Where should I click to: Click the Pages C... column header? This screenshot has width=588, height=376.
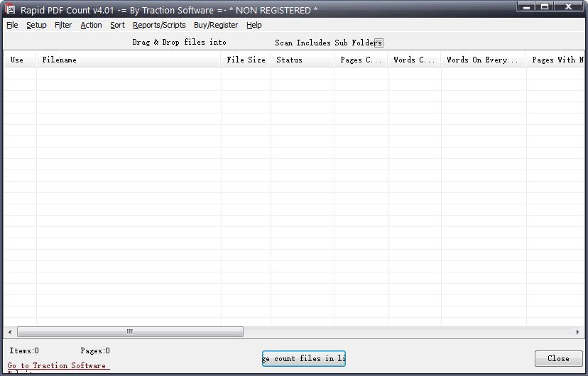(361, 60)
